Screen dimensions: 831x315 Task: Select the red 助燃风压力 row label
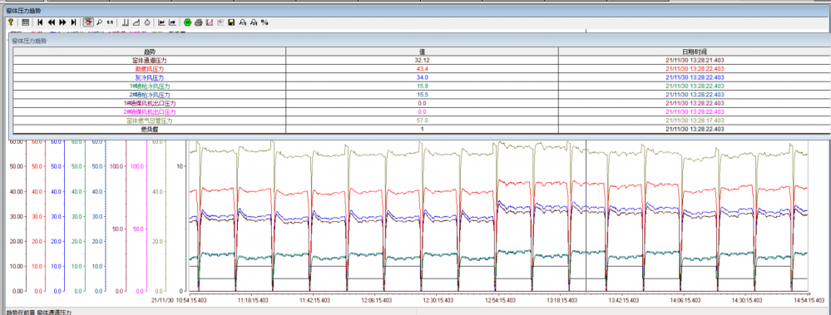tap(150, 69)
